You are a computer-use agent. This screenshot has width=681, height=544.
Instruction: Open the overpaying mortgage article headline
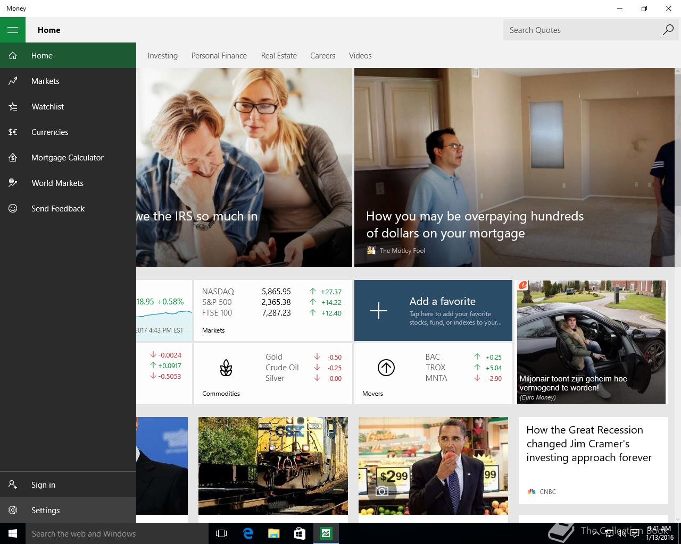click(x=475, y=224)
